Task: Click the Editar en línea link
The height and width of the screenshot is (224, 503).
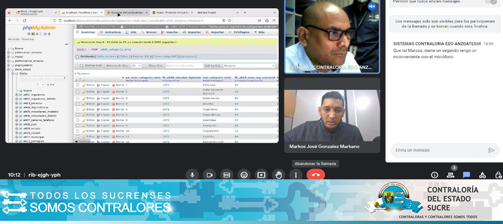Action: [x=106, y=57]
